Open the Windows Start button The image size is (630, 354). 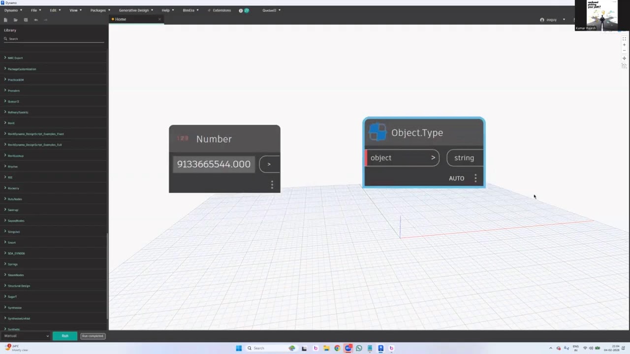click(x=239, y=348)
